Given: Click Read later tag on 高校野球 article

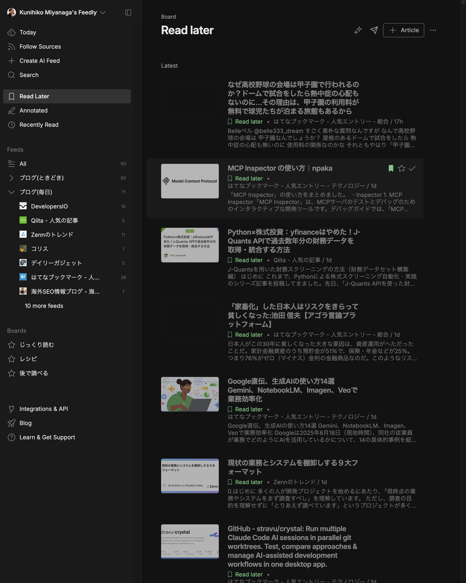Looking at the screenshot, I should click(245, 121).
